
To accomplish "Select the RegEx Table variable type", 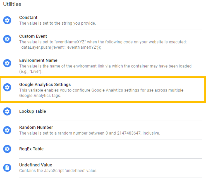I will [x=31, y=149].
